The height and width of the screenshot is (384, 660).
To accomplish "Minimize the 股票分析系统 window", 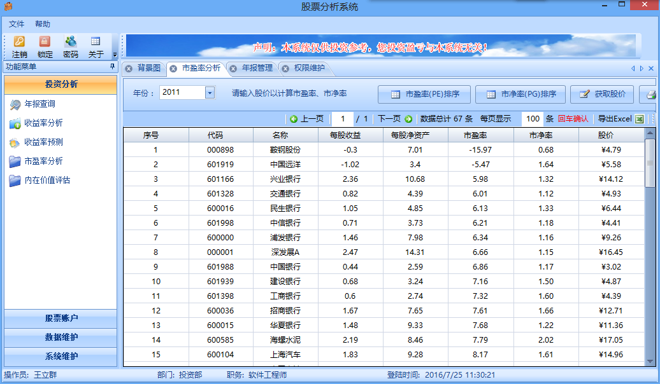I will [605, 6].
